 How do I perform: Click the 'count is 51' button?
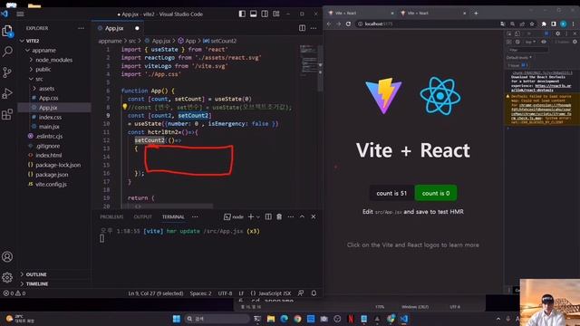pos(391,193)
